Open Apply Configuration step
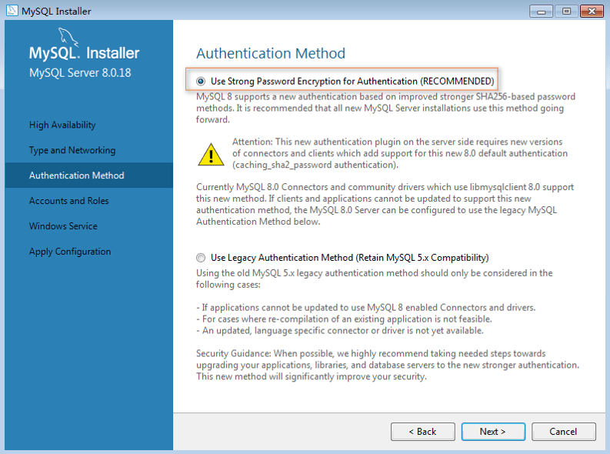Image resolution: width=610 pixels, height=454 pixels. point(70,252)
